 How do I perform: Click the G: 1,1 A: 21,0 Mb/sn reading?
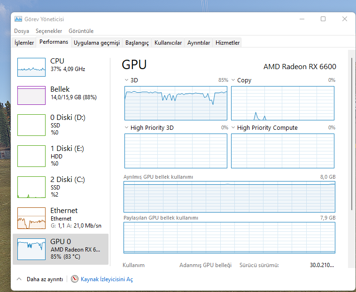[76, 226]
